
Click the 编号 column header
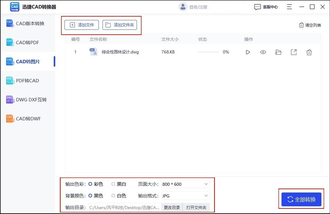75,39
